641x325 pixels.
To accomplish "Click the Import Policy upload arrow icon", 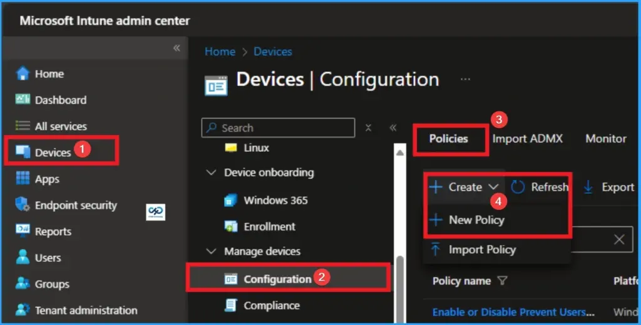I will [x=436, y=249].
